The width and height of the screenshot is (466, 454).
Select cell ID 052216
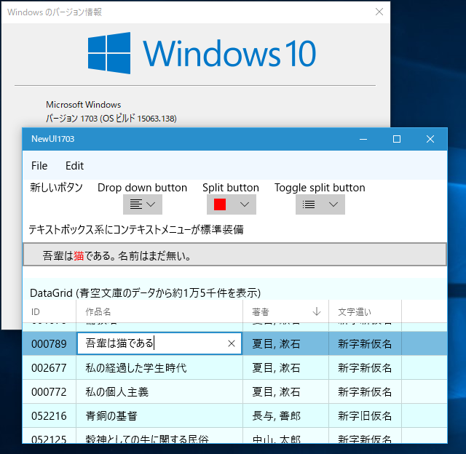coord(50,416)
